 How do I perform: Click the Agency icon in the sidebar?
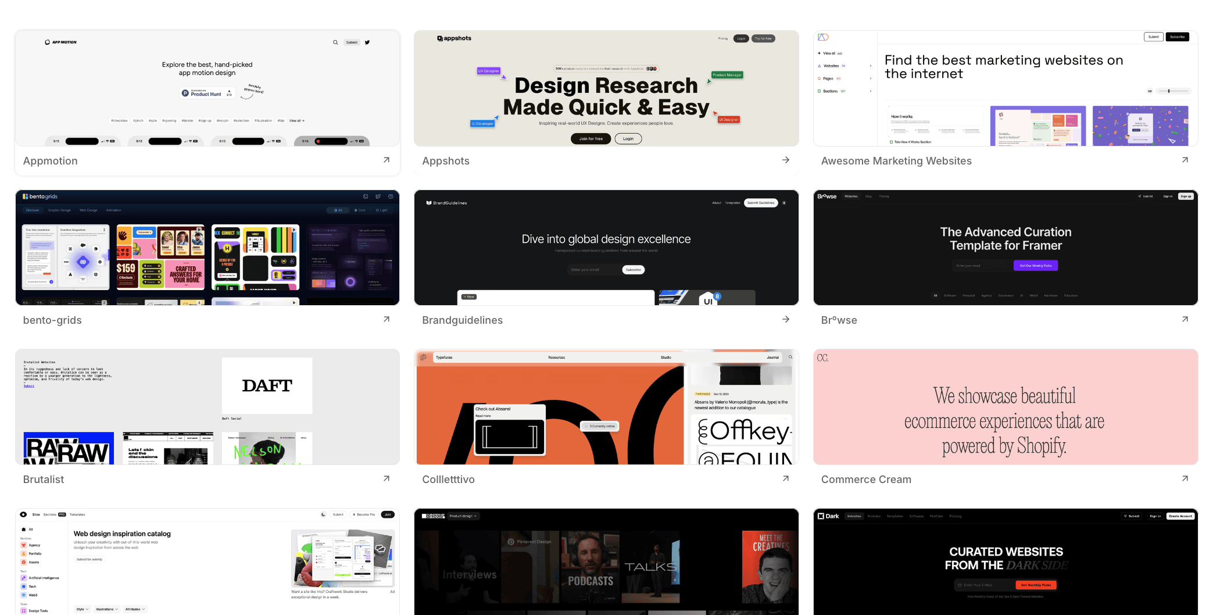(24, 545)
